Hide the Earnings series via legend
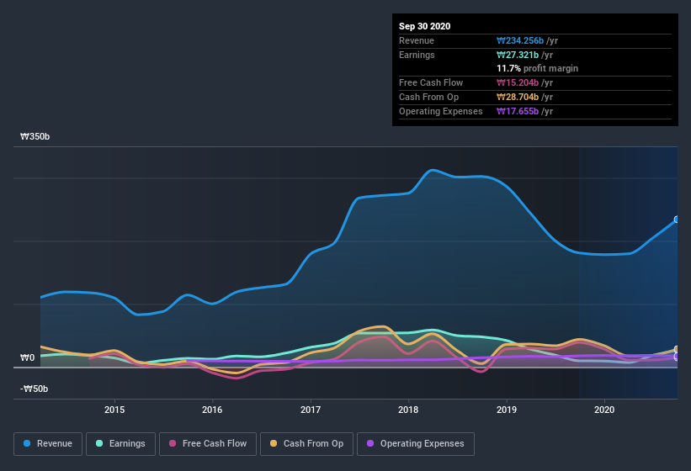This screenshot has width=691, height=471. [x=120, y=443]
